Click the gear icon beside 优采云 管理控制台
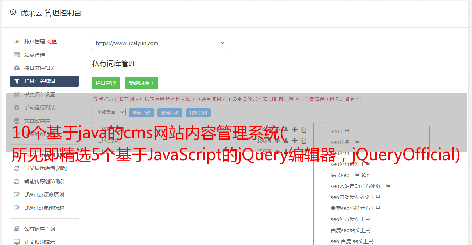Image resolution: width=472 pixels, height=245 pixels. 13,12
